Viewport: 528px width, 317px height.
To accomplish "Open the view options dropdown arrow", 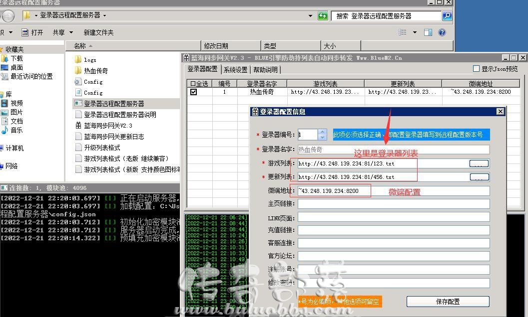I will [x=415, y=32].
